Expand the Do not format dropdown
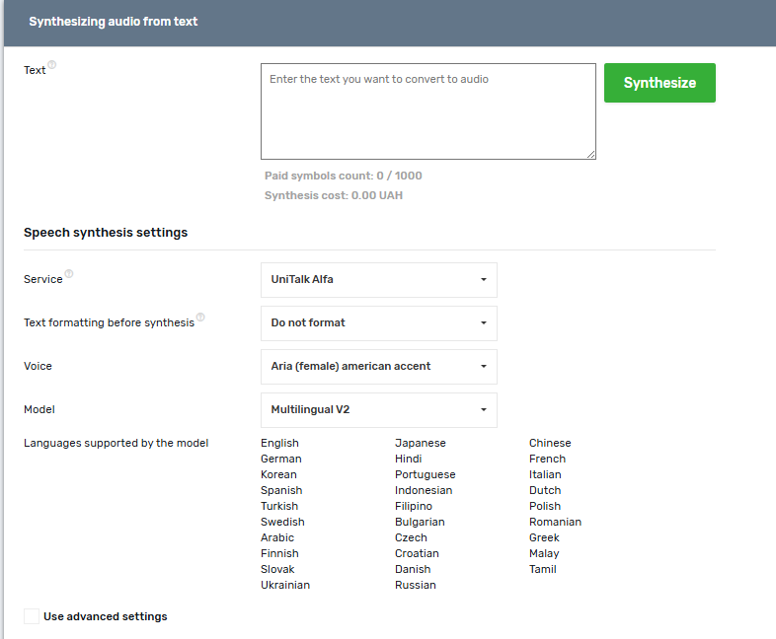 [x=378, y=322]
